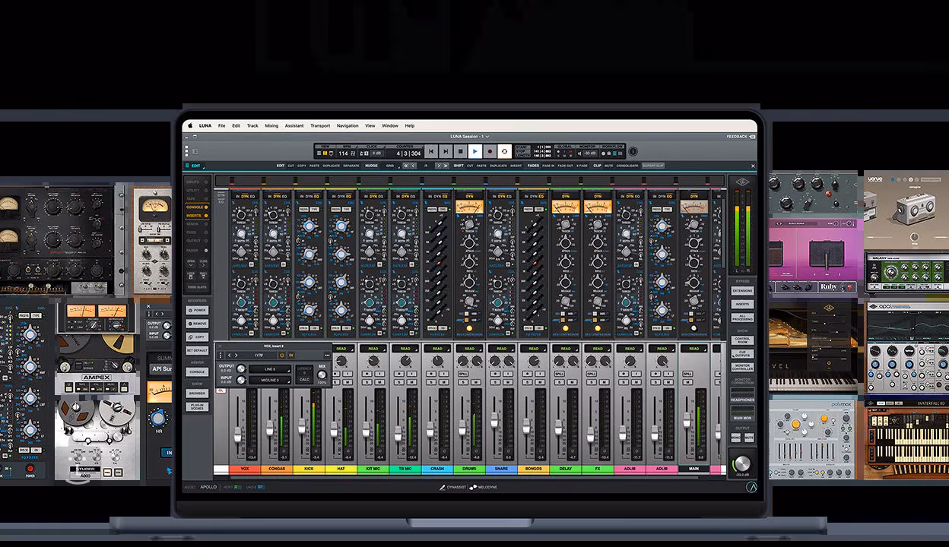Toggle the loop cycle button
The height and width of the screenshot is (547, 949).
click(x=504, y=152)
